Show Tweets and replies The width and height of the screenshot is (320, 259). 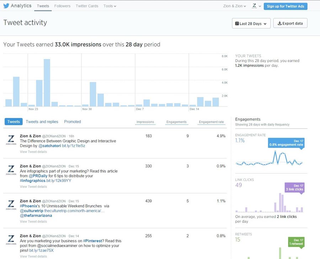click(42, 122)
